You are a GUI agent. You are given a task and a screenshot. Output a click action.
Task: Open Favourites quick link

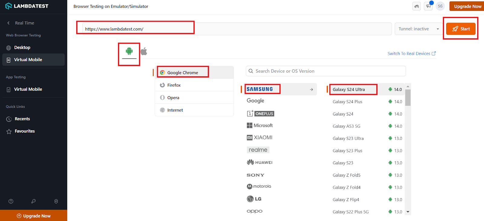point(34,131)
